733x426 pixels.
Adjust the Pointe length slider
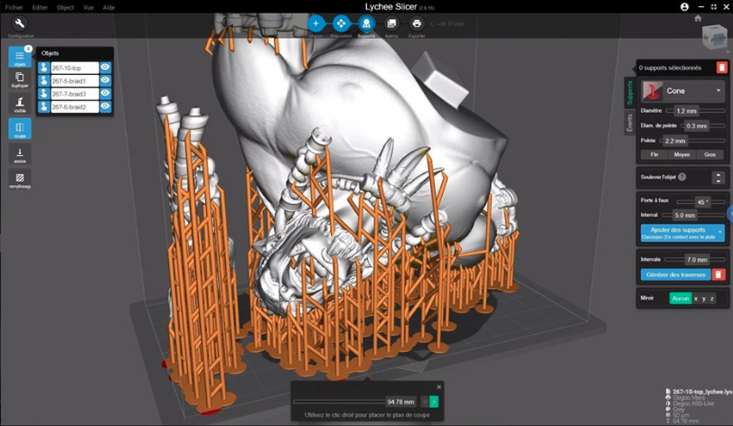pos(692,141)
